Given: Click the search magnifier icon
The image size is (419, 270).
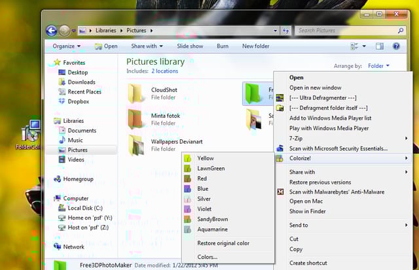Looking at the screenshot, I should coord(400,31).
